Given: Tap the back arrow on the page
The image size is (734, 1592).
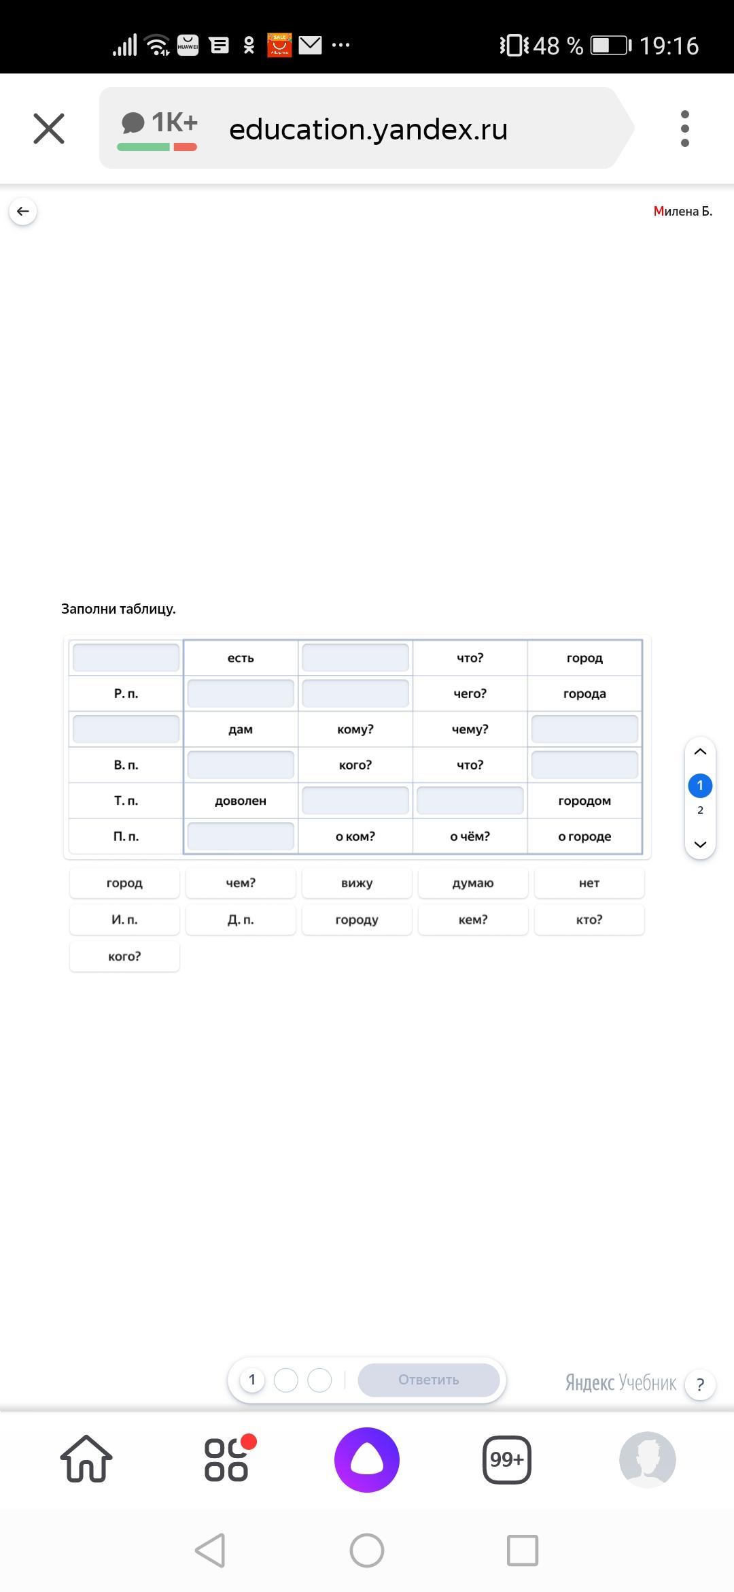Looking at the screenshot, I should pyautogui.click(x=23, y=212).
